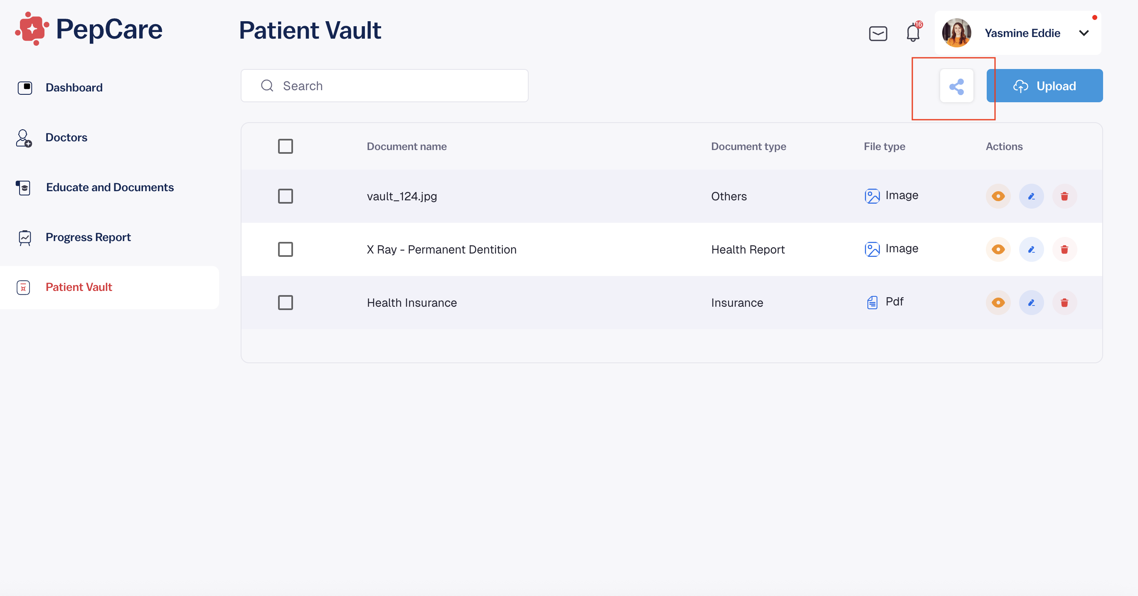Tick the checkbox for vault_124.jpg

click(x=286, y=196)
